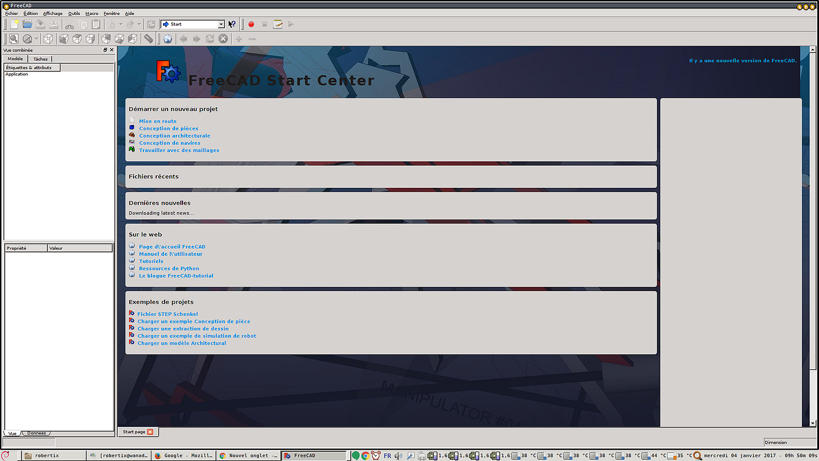Set the axonometric cube view
The image size is (819, 461).
click(48, 39)
